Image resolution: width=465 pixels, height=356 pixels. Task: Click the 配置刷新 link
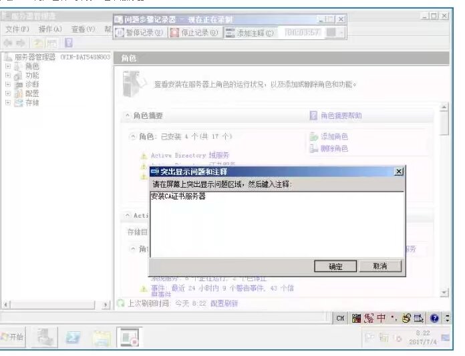coord(224,303)
